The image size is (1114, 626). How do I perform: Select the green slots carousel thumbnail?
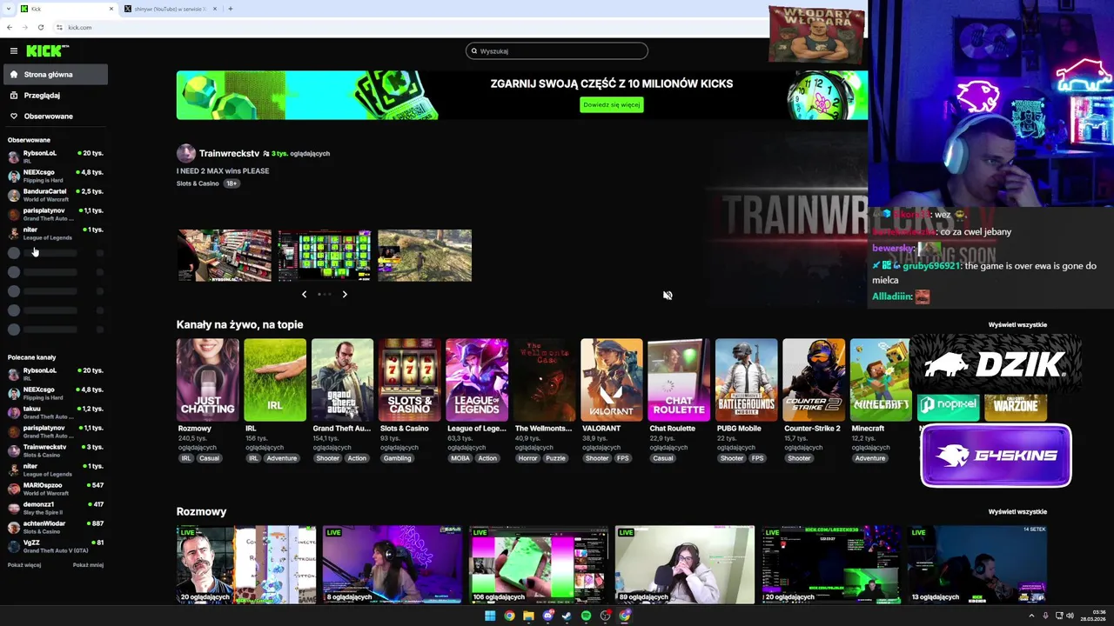click(x=325, y=256)
